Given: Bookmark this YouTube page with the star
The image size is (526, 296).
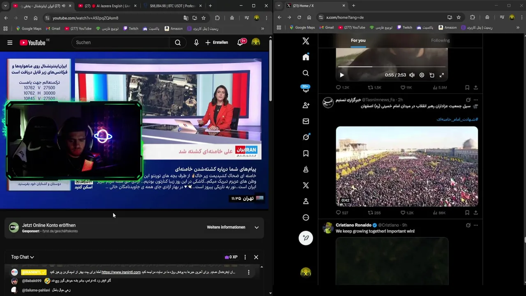Looking at the screenshot, I should (203, 18).
